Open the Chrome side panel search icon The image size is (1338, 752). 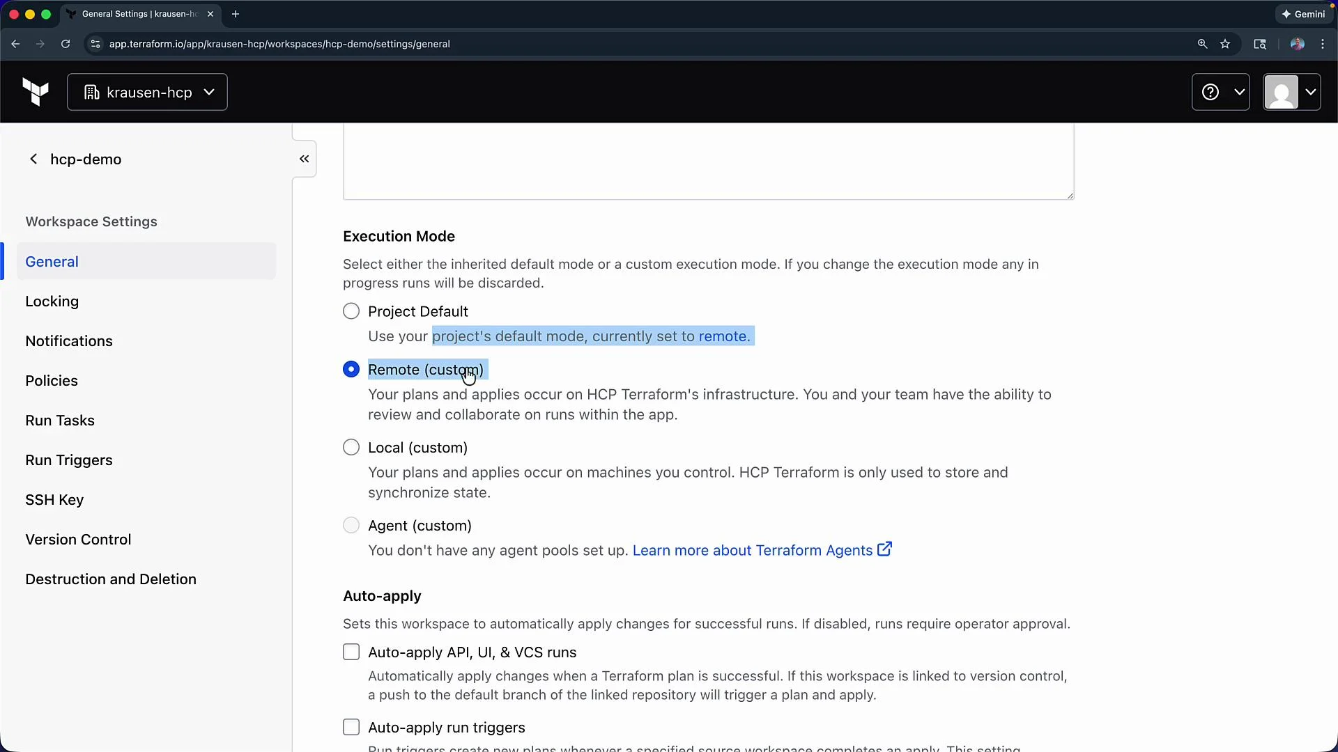tap(1260, 44)
